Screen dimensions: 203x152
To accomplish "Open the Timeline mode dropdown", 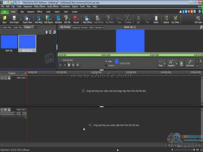I will (25, 73).
